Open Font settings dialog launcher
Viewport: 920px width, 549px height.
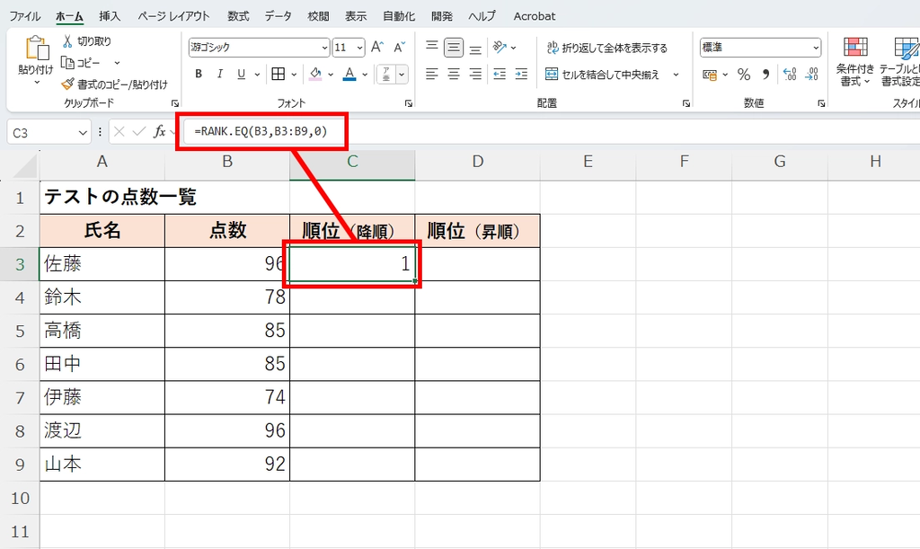click(409, 104)
